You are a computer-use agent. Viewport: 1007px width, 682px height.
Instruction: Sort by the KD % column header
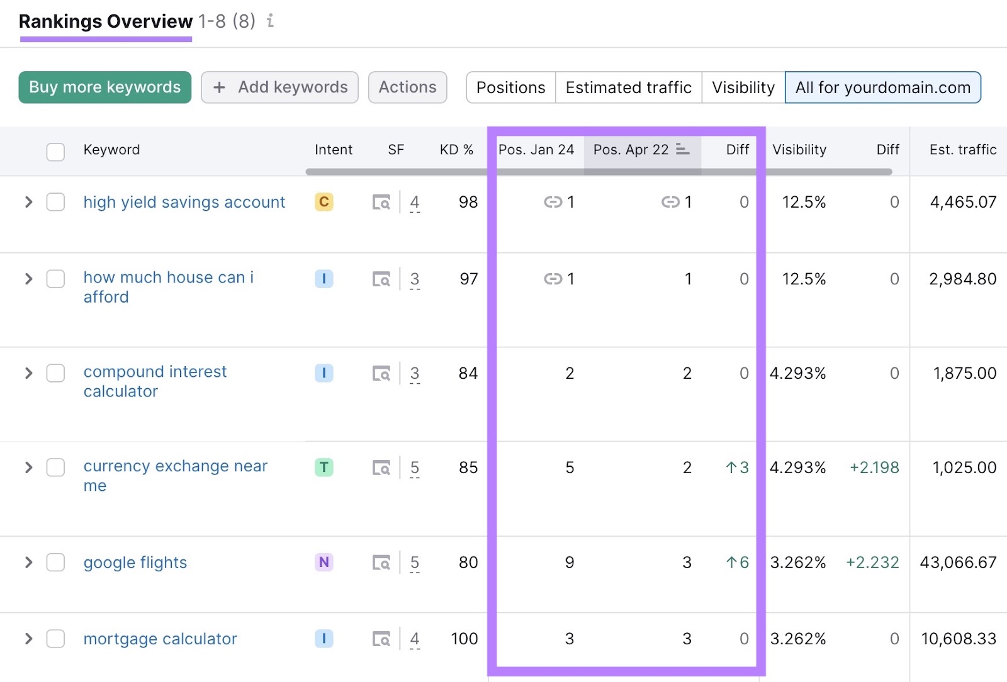click(456, 150)
